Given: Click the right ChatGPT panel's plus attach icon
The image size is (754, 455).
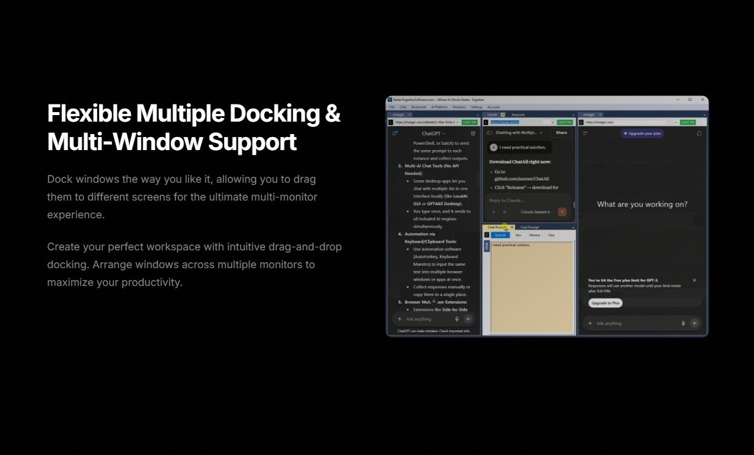Looking at the screenshot, I should 590,323.
